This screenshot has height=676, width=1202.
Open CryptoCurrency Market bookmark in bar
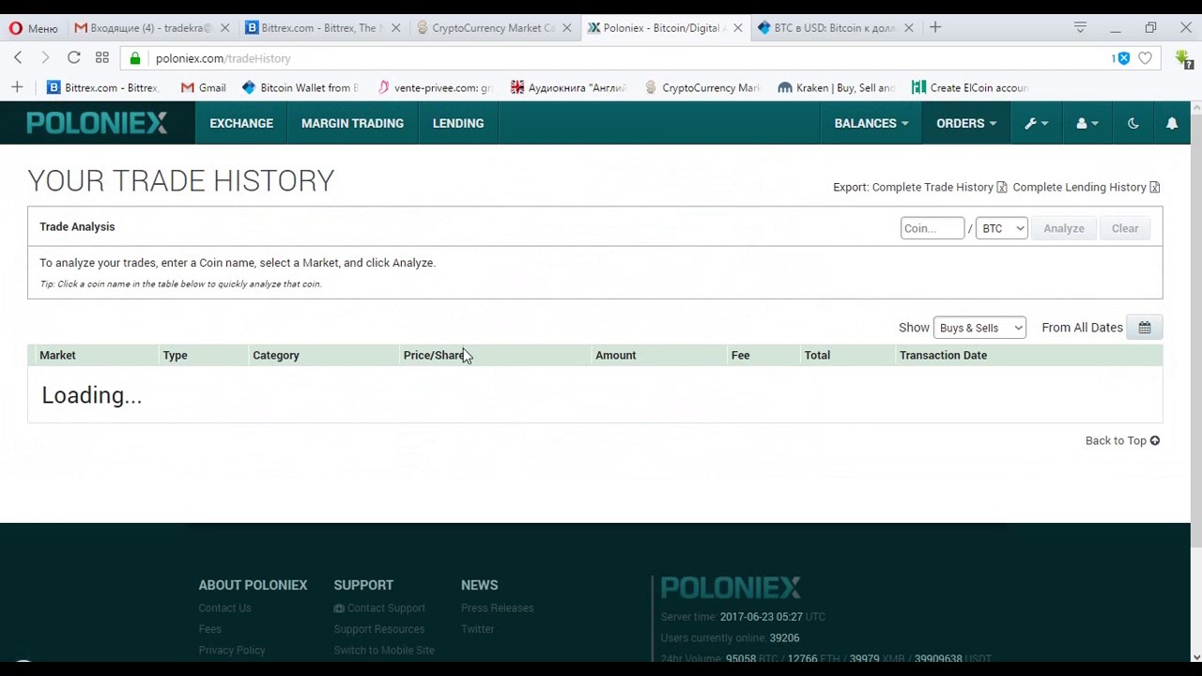(x=701, y=87)
